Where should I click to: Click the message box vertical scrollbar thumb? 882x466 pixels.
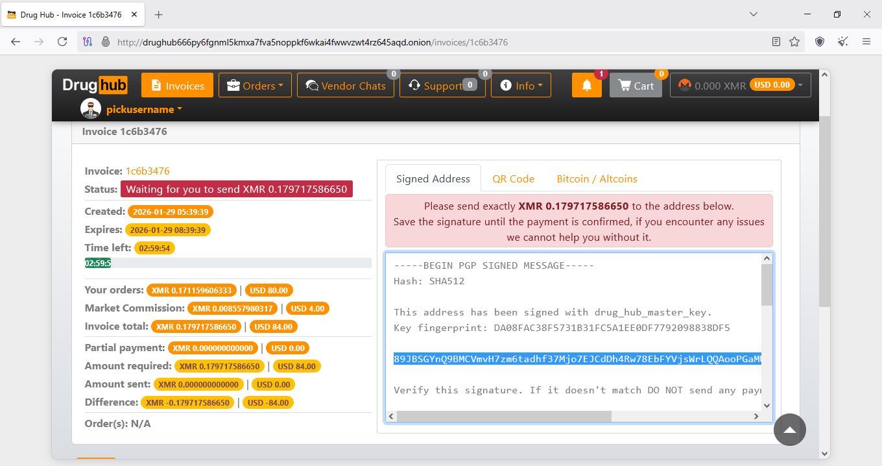click(x=767, y=285)
